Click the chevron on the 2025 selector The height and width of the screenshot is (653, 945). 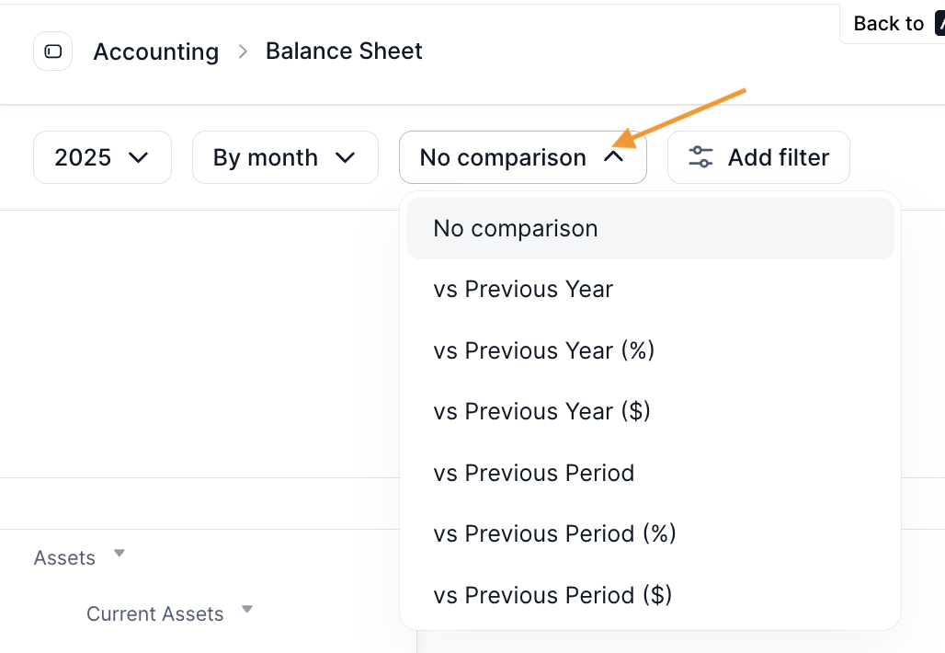click(140, 157)
